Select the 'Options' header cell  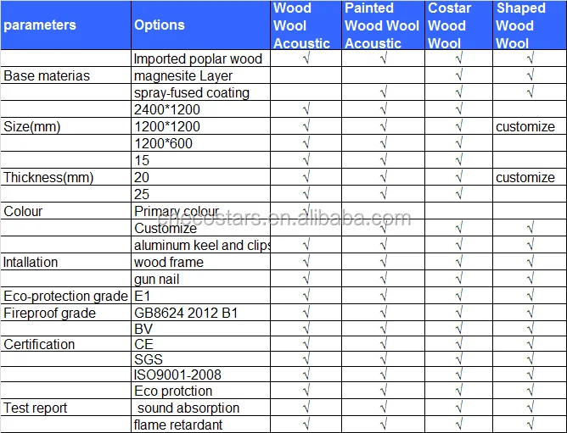tap(160, 25)
